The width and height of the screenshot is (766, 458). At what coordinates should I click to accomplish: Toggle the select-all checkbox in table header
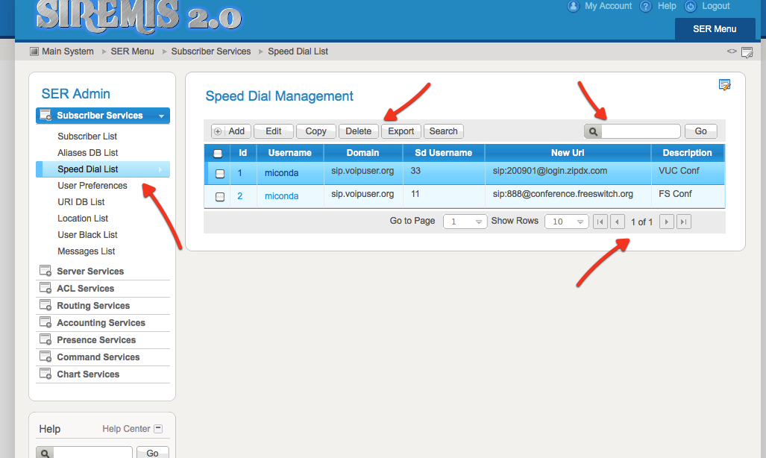pos(218,154)
